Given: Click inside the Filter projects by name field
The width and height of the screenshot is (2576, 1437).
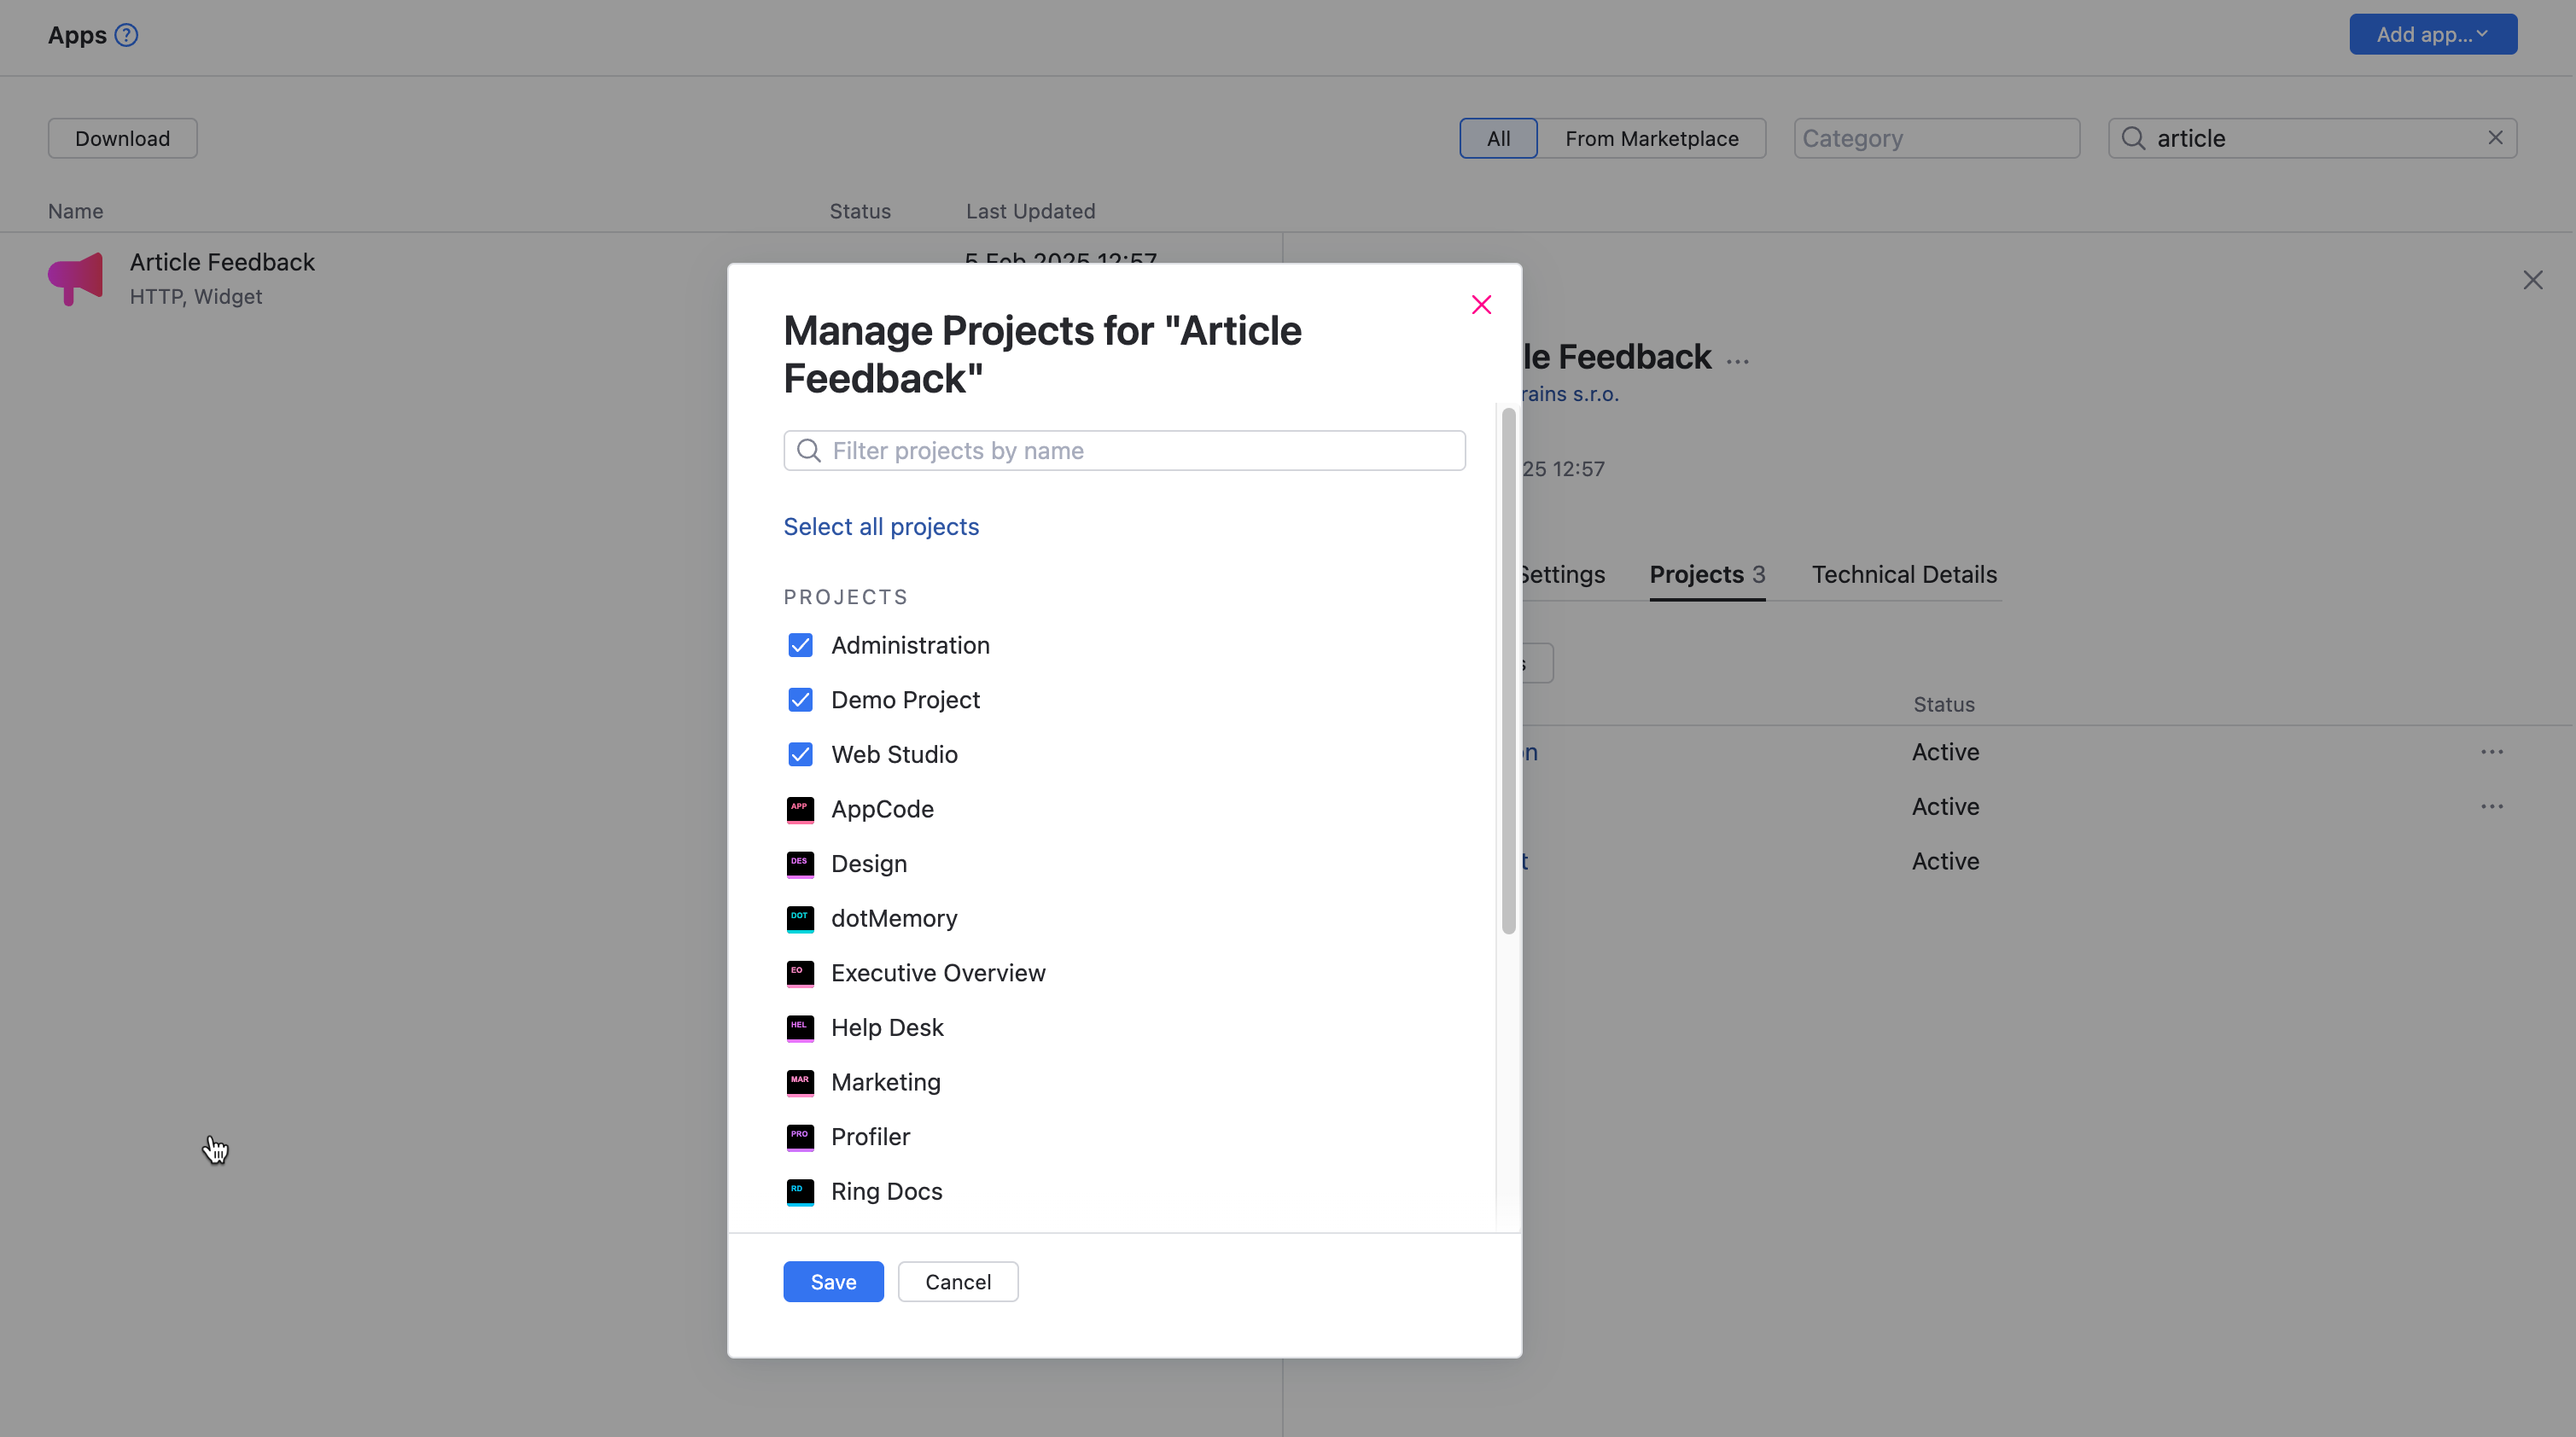Looking at the screenshot, I should [1125, 450].
